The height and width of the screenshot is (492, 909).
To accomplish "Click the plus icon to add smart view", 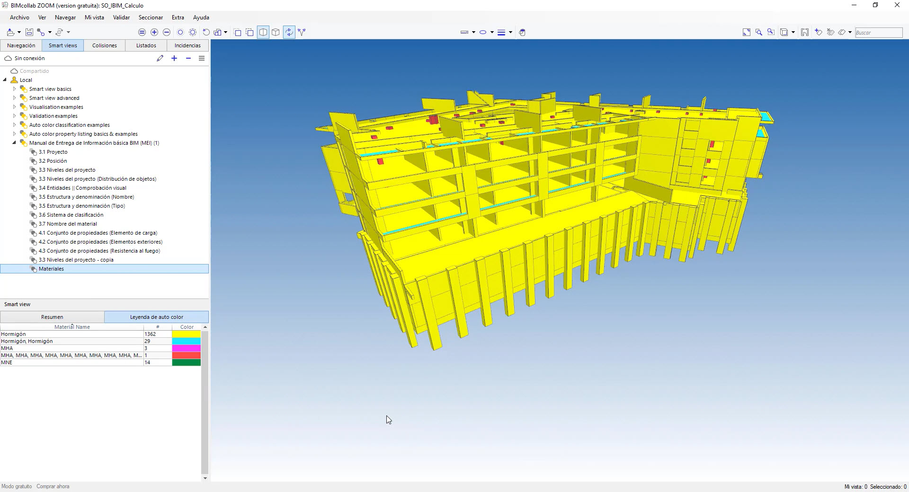I will click(174, 58).
